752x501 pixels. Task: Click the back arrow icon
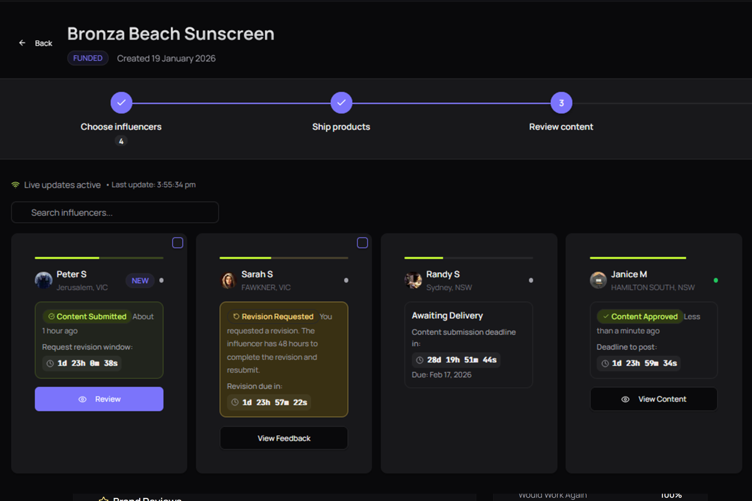coord(23,43)
